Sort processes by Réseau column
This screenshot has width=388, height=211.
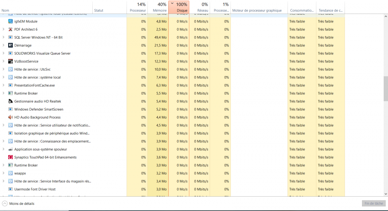(200, 7)
